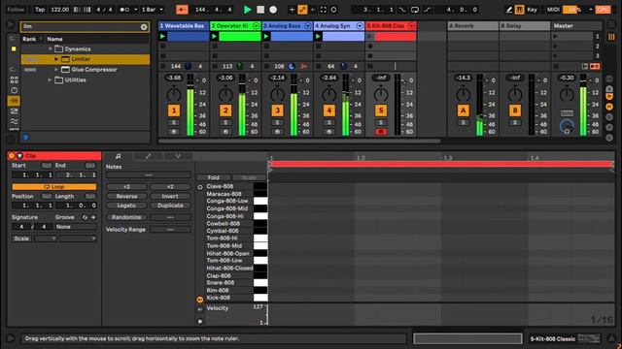Sort browser results by Name column

pos(54,39)
